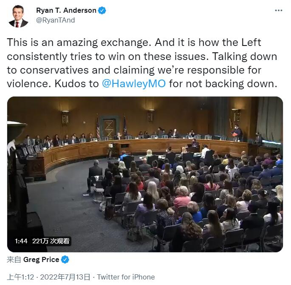Click the Ryan T. Anderson display name
Viewport: 291px width, 285px height.
(x=66, y=10)
